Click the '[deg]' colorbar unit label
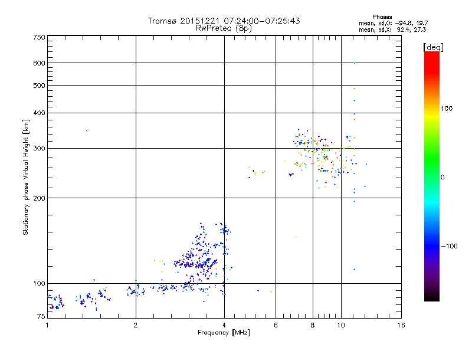The image size is (472, 354). click(433, 47)
